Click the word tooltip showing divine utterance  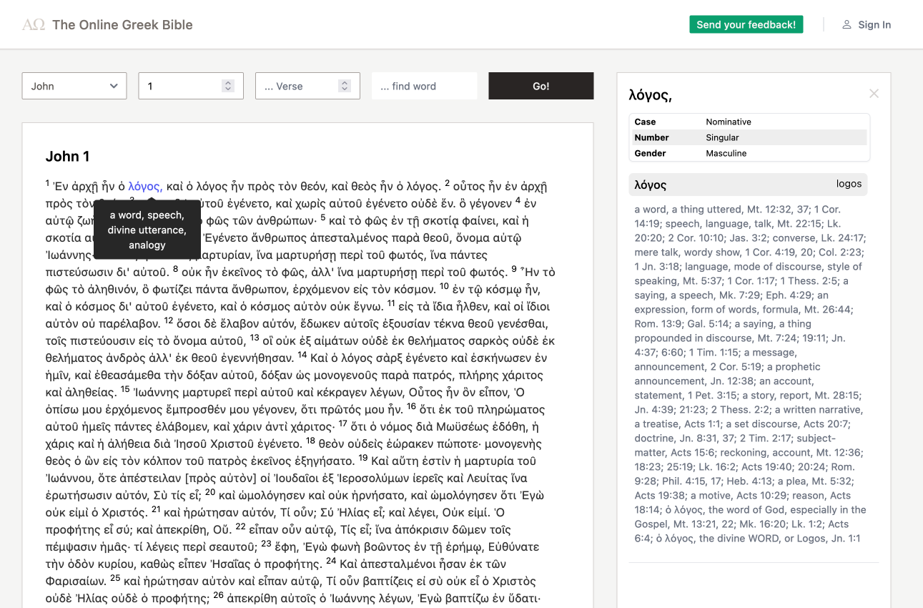click(147, 229)
